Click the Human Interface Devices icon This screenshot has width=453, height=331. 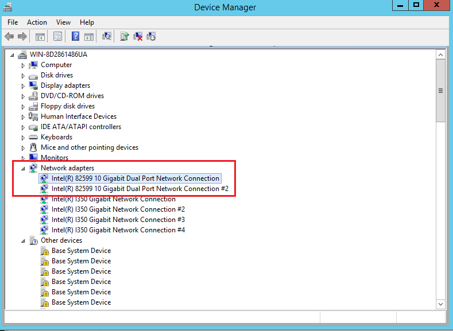pos(33,116)
